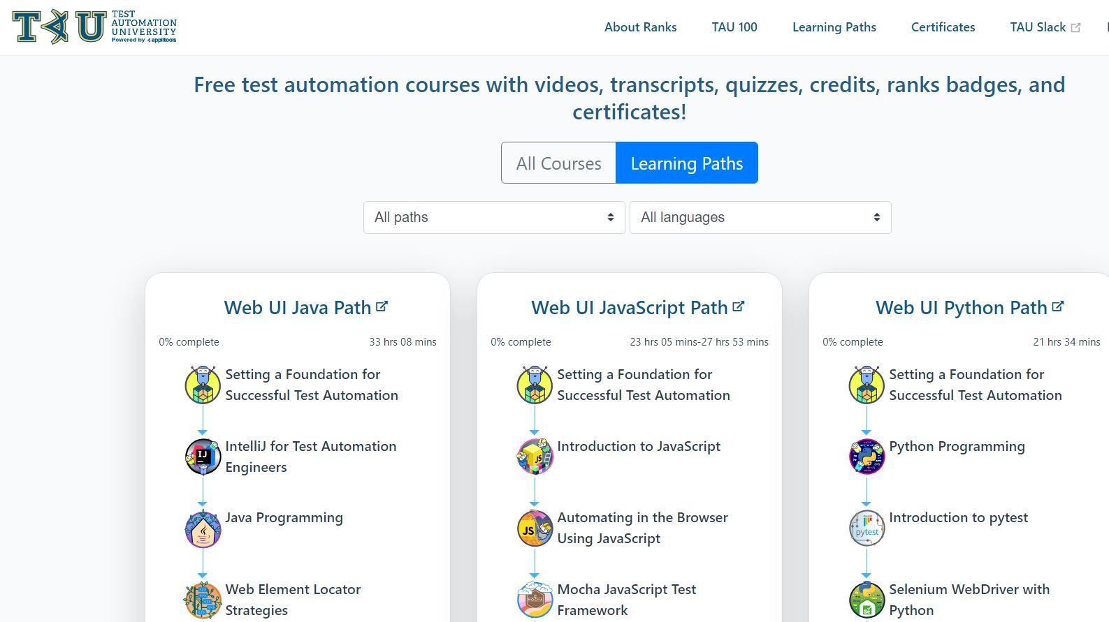
Task: Click the Web Element Locator Strategies icon
Action: 203,600
